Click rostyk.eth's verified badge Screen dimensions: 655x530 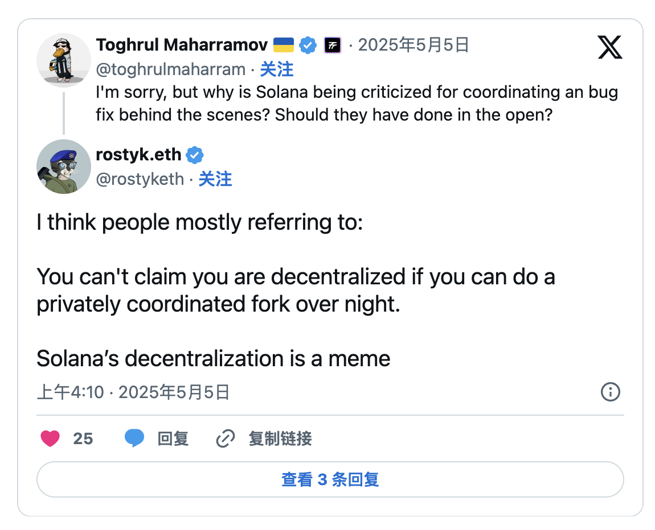(195, 155)
